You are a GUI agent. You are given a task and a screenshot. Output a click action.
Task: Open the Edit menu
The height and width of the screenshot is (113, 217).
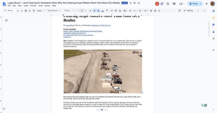14,6
